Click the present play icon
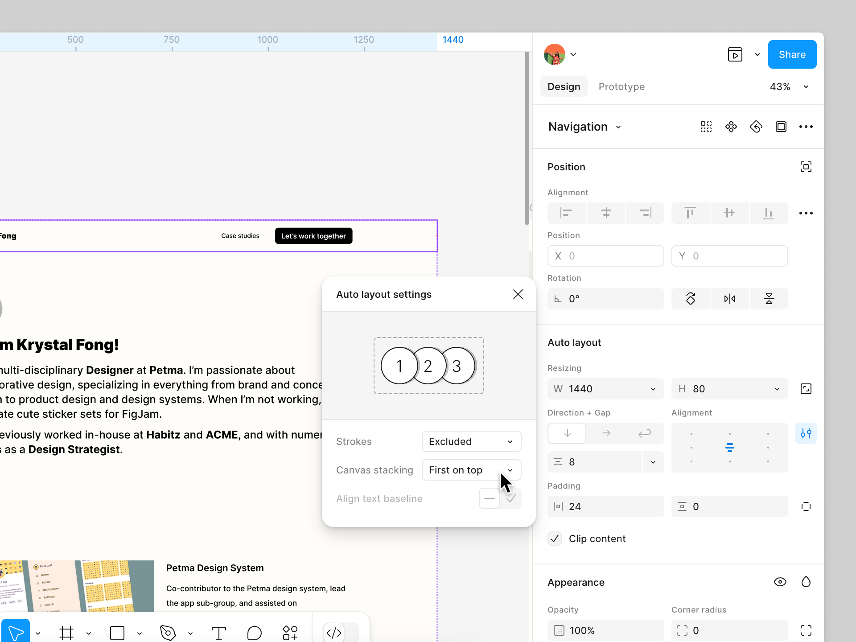This screenshot has height=642, width=856. click(x=735, y=54)
